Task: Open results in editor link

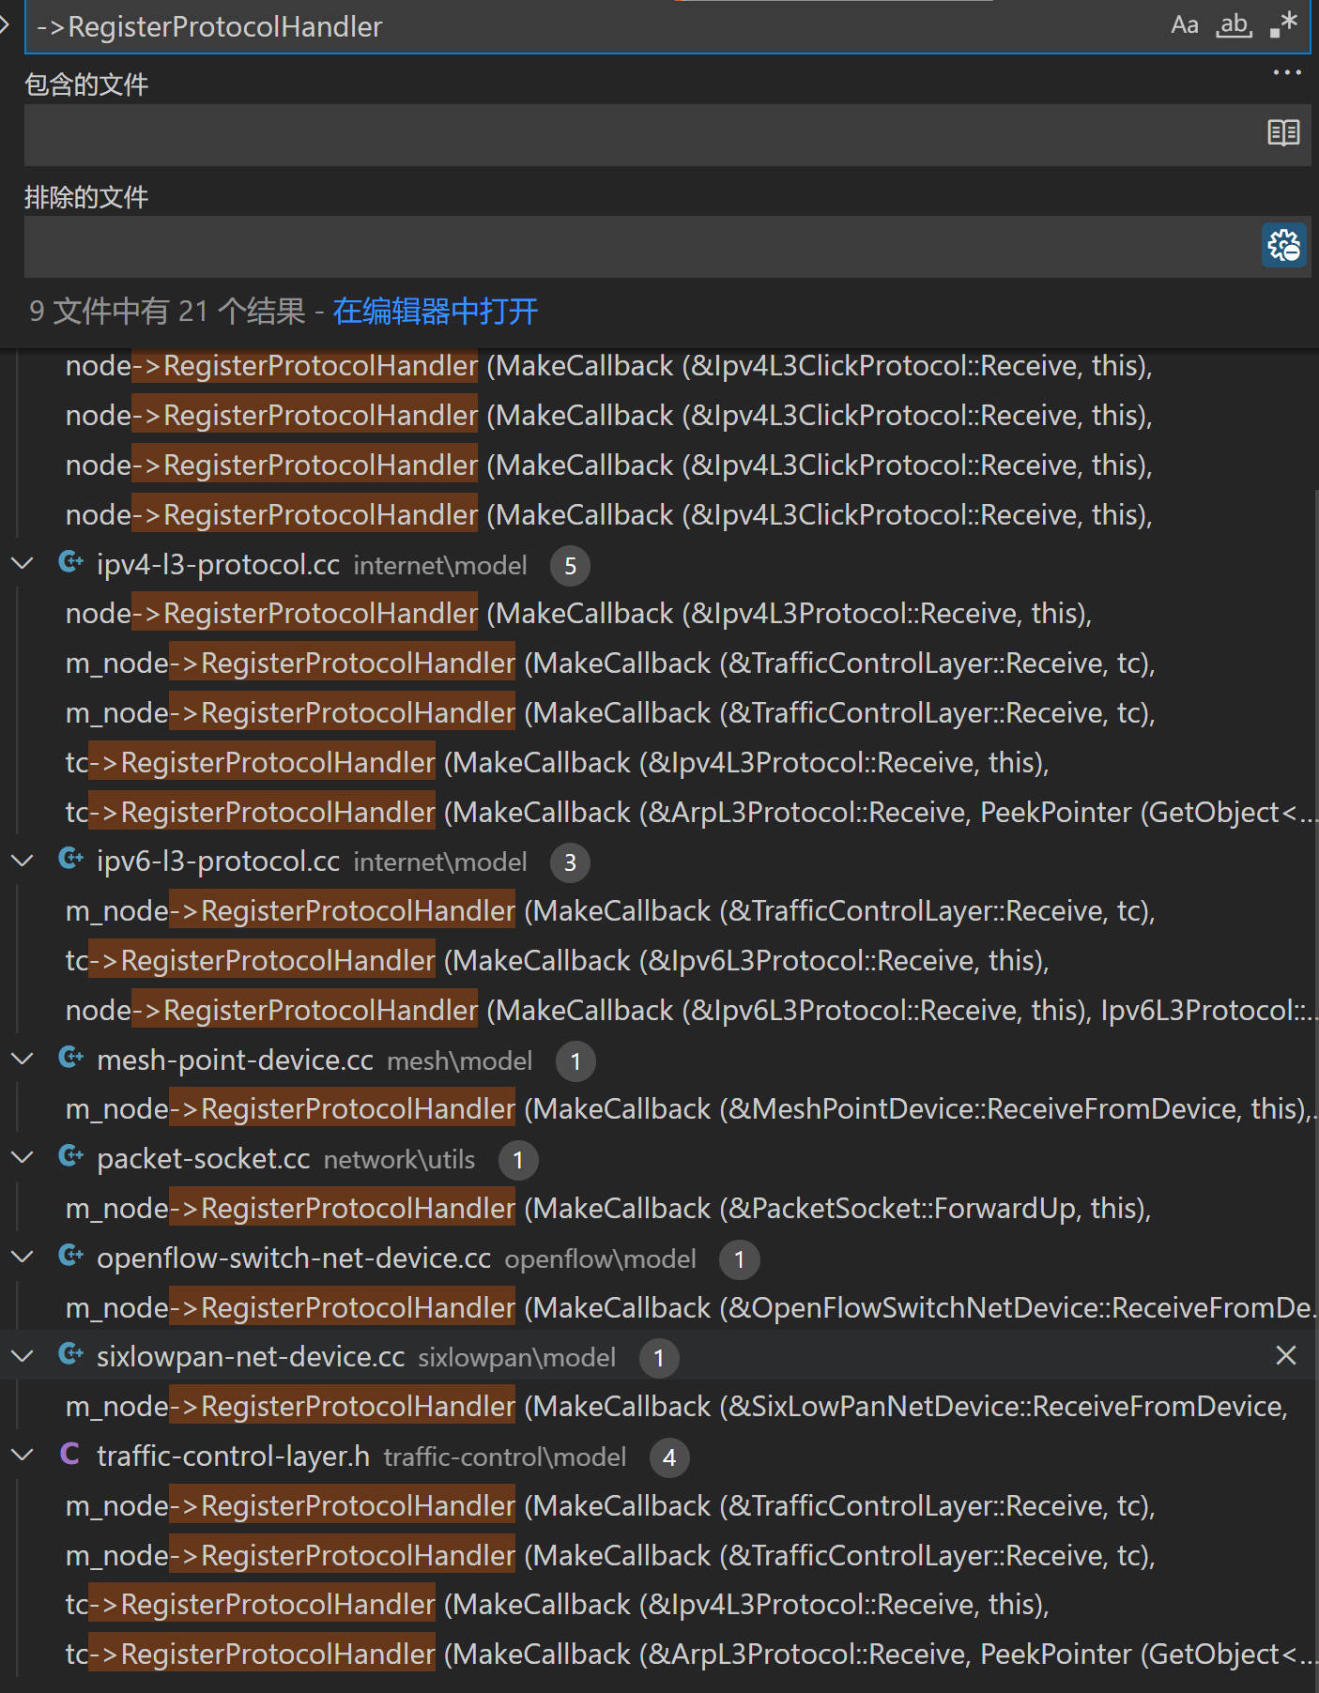Action: click(x=435, y=312)
